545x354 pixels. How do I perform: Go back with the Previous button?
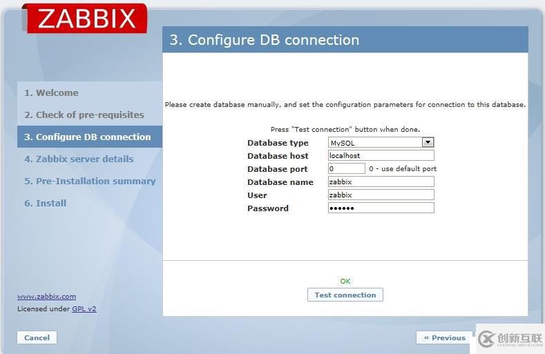(445, 337)
